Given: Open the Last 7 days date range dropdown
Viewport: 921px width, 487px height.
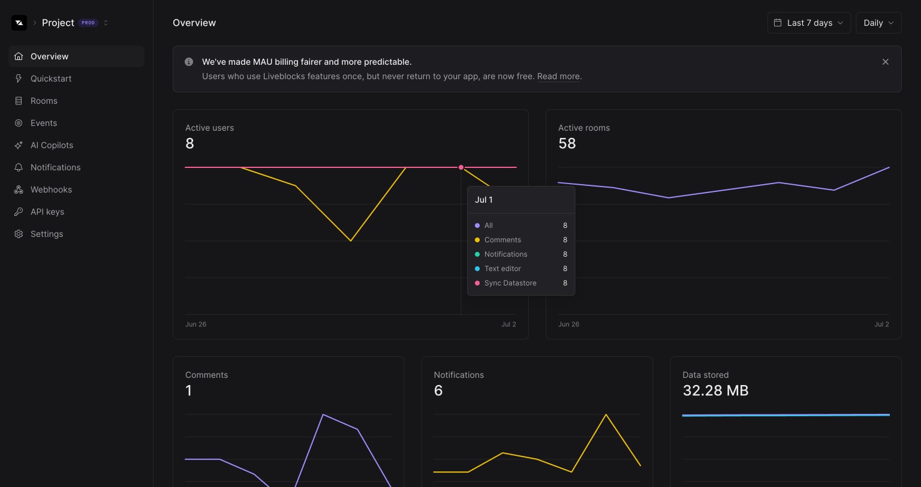Looking at the screenshot, I should (x=808, y=22).
